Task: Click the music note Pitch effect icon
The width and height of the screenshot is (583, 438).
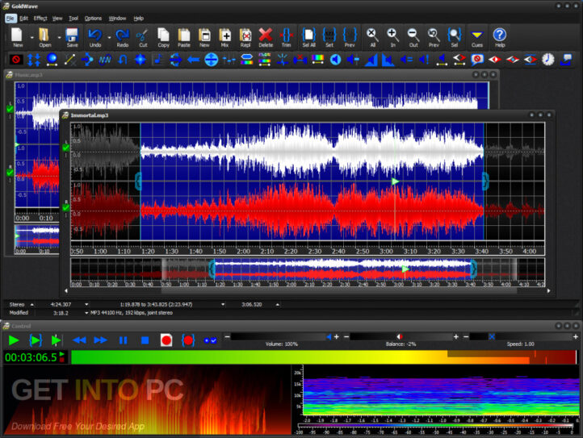Action: [158, 60]
